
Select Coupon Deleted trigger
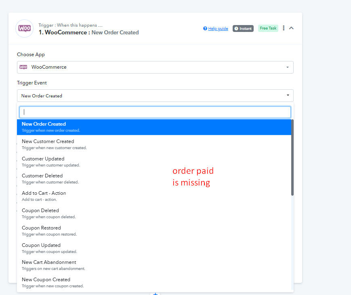click(x=154, y=213)
